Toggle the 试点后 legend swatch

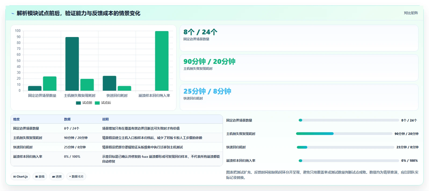pyautogui.click(x=97, y=103)
